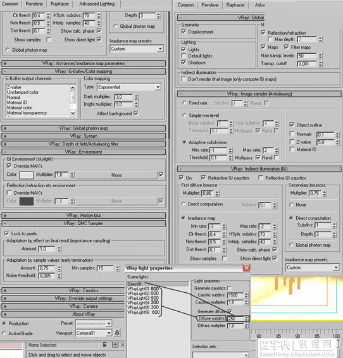
Task: Toggle the Shadows checkbox under Lighting
Action: (184, 63)
